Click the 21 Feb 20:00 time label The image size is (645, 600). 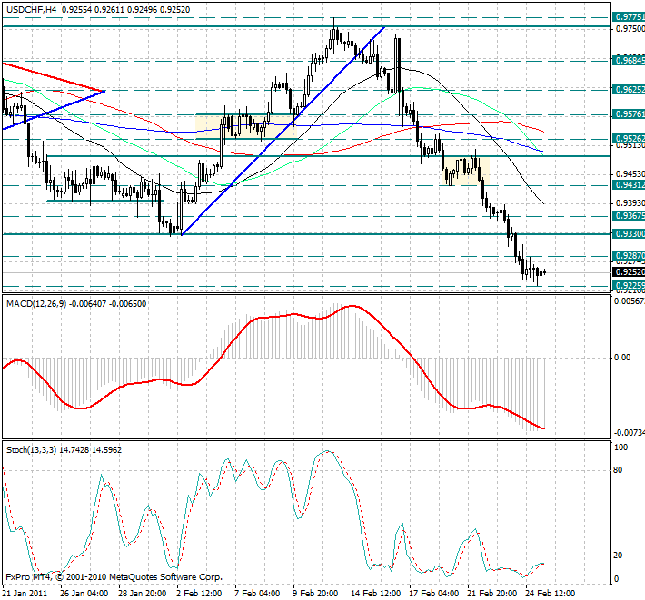click(492, 594)
